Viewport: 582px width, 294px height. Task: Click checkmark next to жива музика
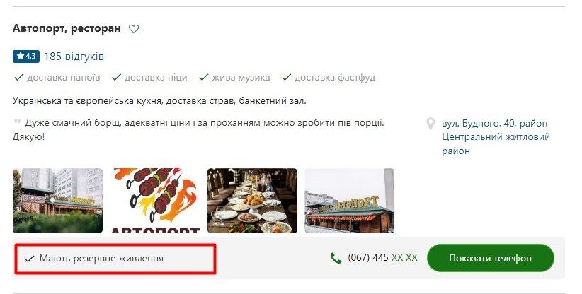point(203,78)
